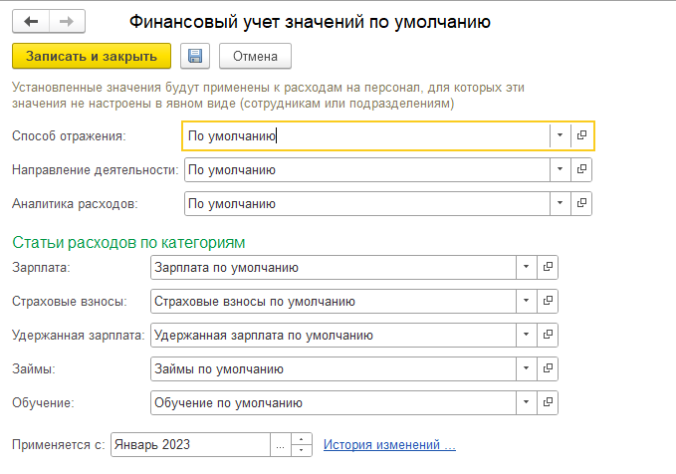Viewport: 676px width, 474px height.
Task: Open the Обучение по умолчанию item via its open icon
Action: click(548, 402)
